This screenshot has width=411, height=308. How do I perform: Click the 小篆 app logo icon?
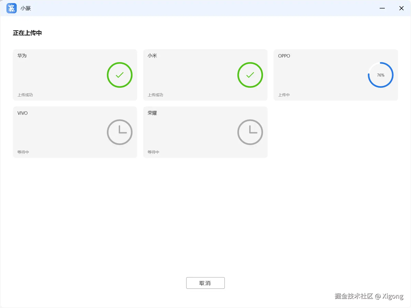coord(12,8)
